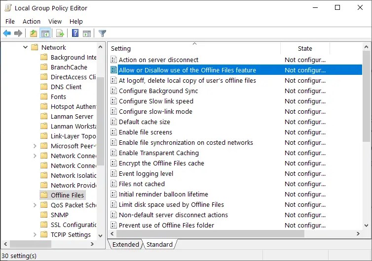Click tree pane scroll down arrow

[100, 236]
